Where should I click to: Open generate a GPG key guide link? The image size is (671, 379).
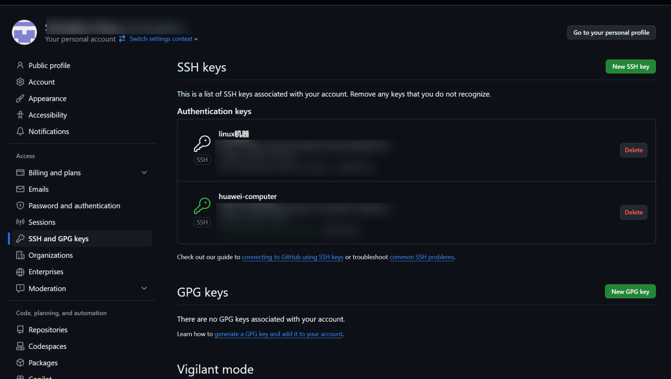tap(278, 334)
